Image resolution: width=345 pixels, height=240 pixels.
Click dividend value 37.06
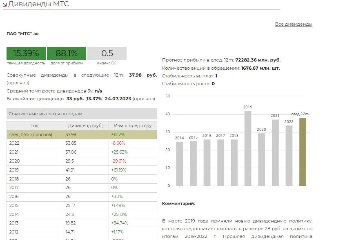tap(71, 152)
